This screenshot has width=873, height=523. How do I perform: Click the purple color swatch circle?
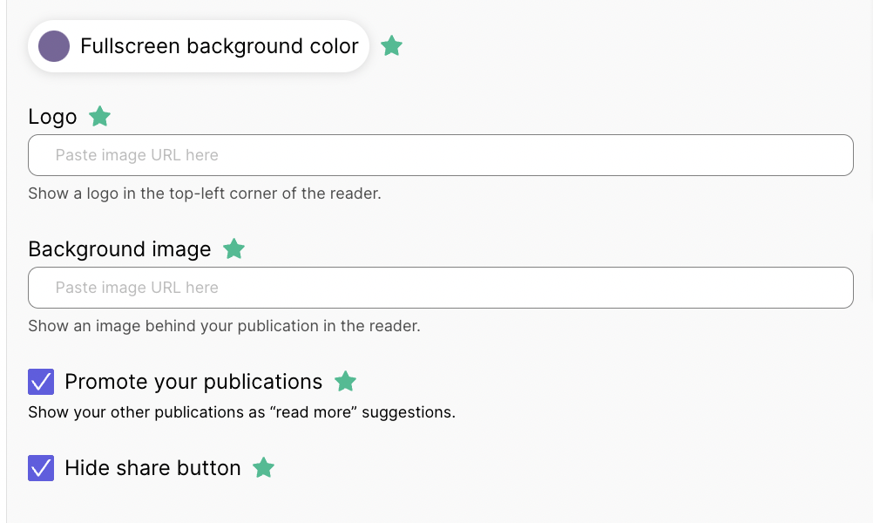pyautogui.click(x=54, y=46)
